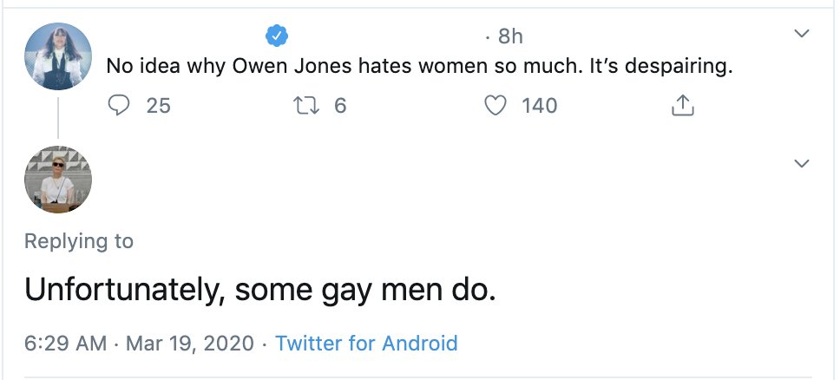Open the Twitter for Android link

(366, 343)
